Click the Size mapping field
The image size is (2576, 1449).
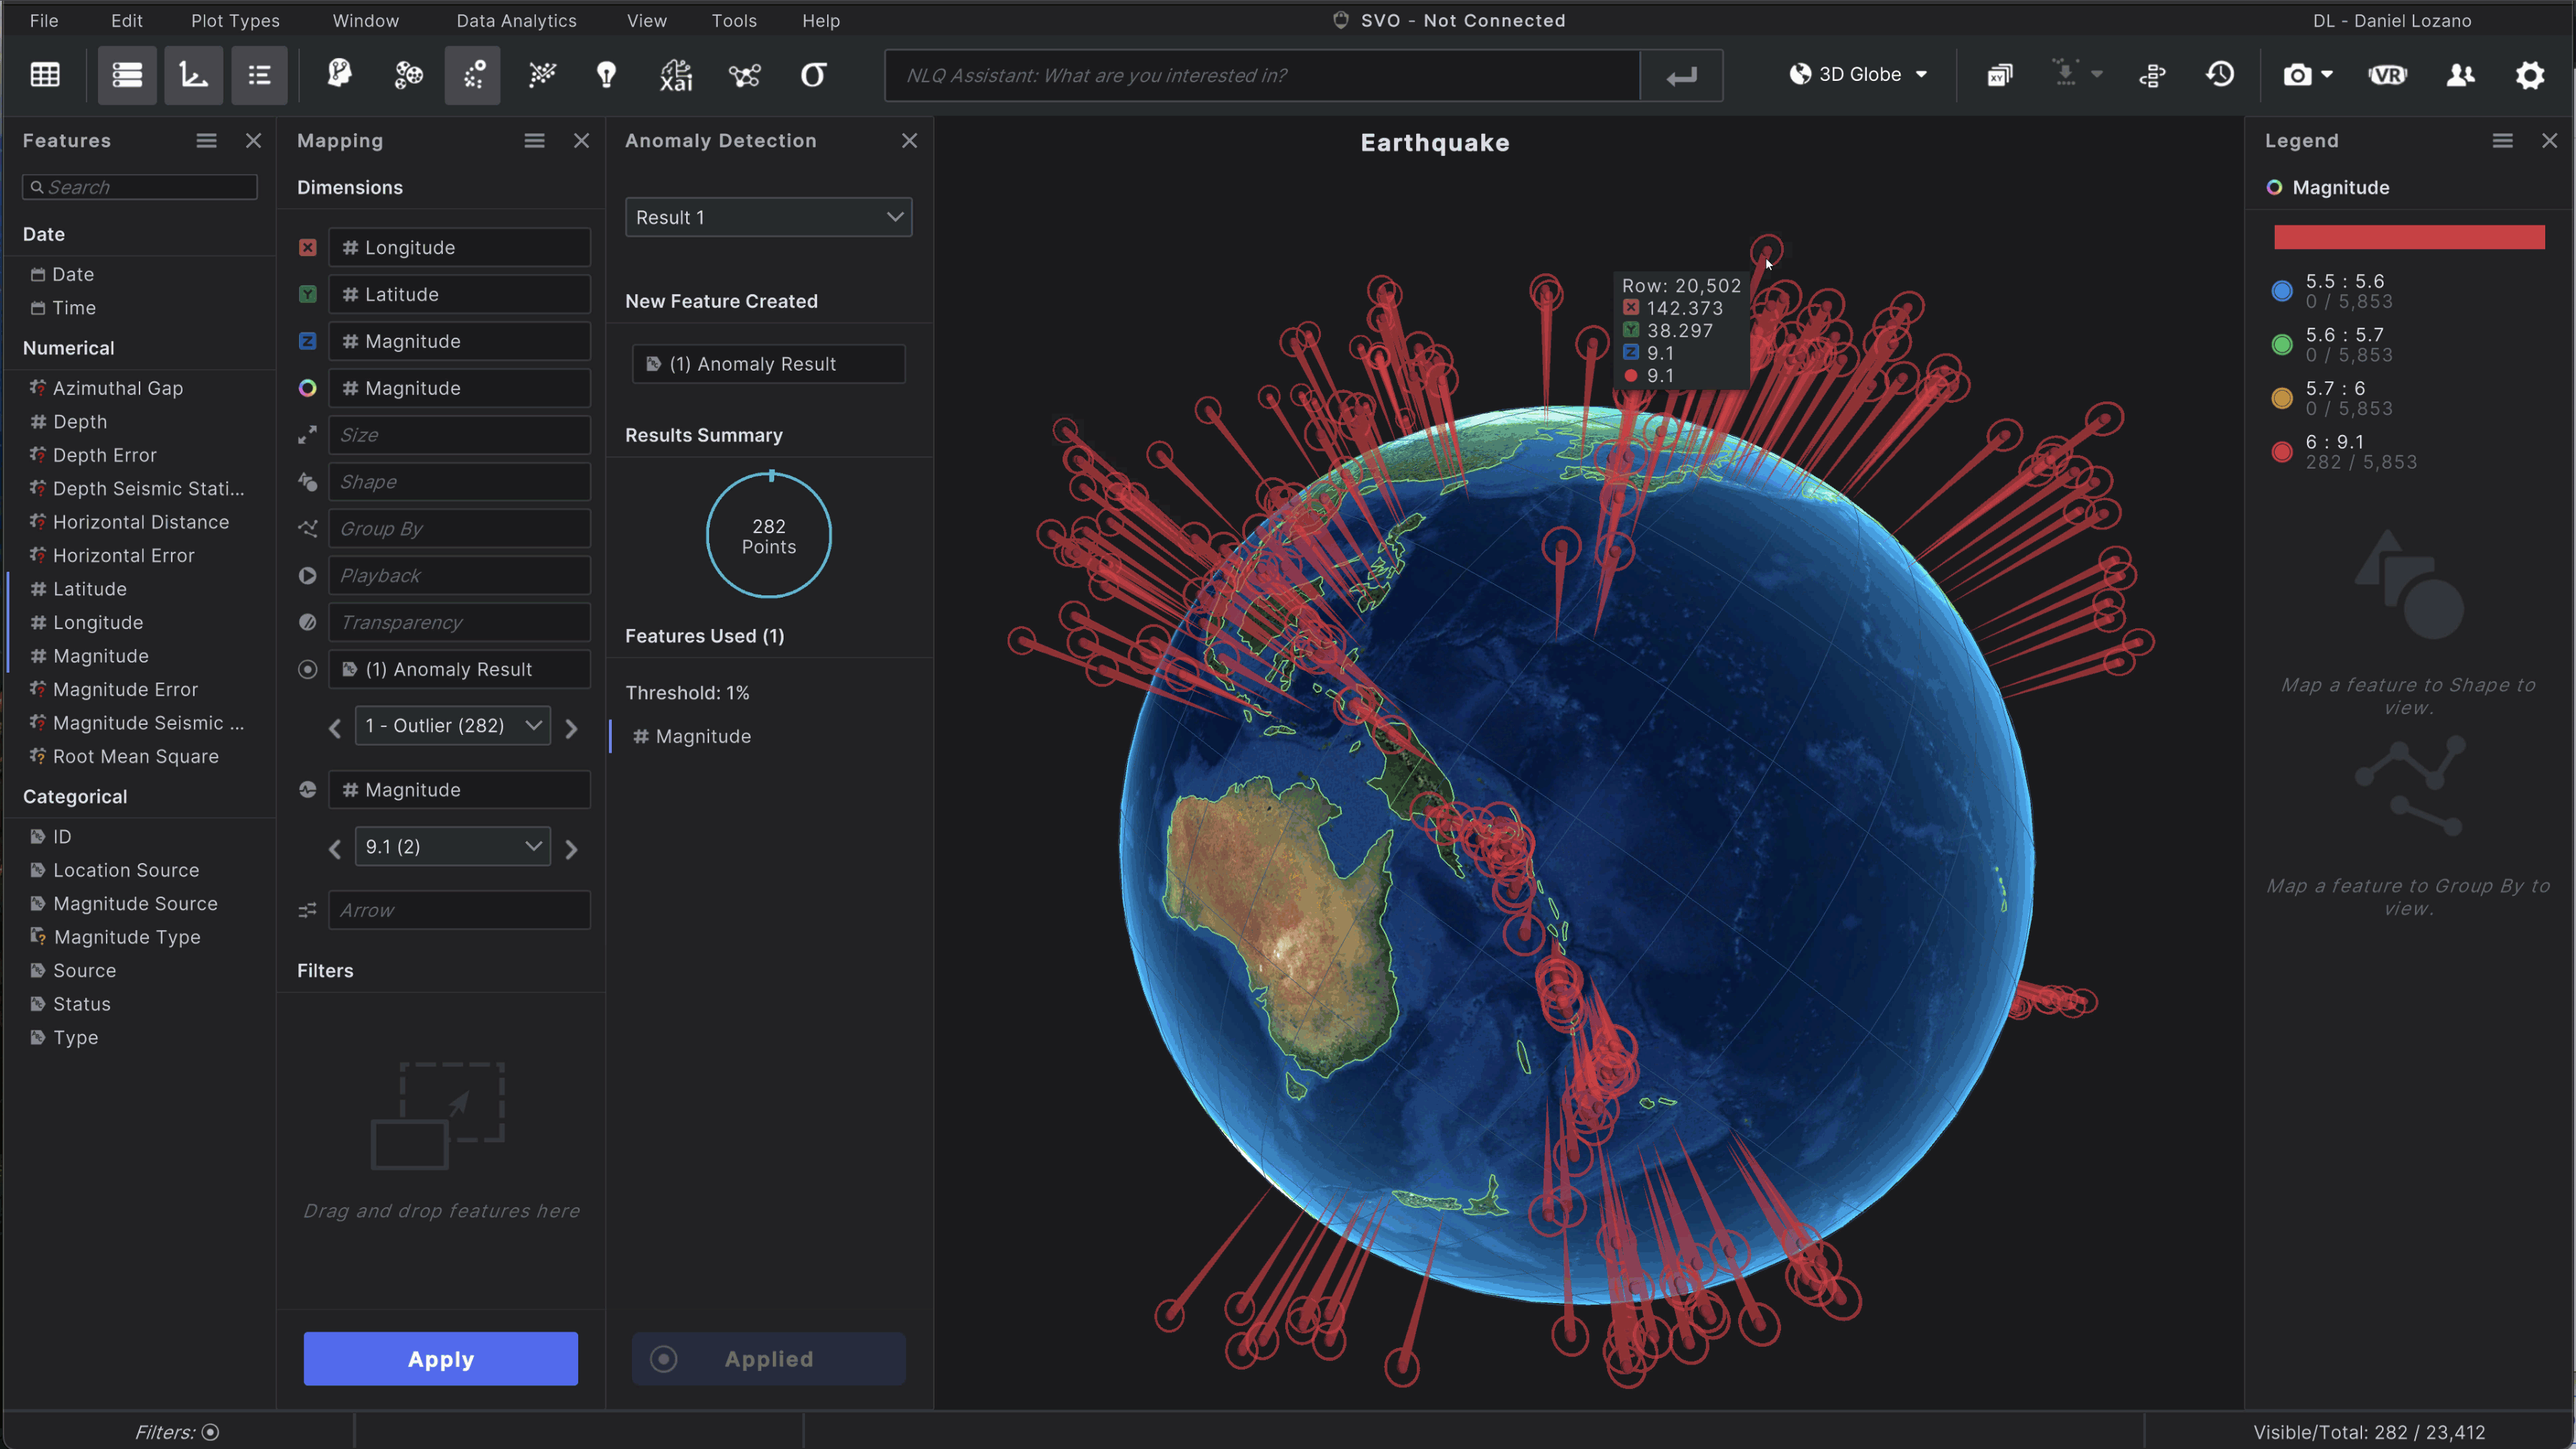tap(459, 435)
